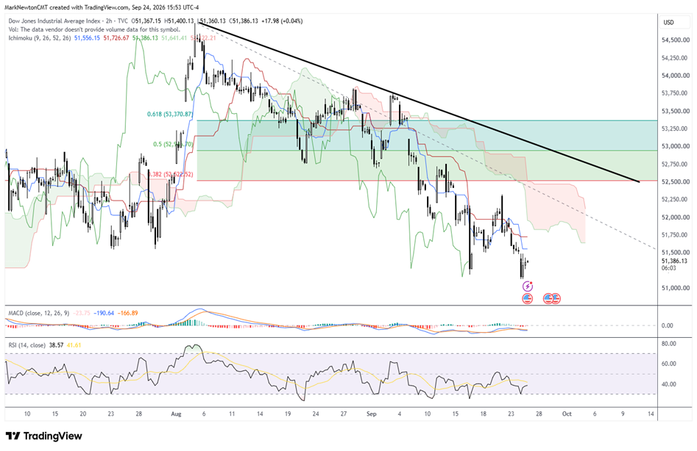The image size is (697, 451).
Task: Select the 0.618 Fibonacci level label
Action: click(170, 115)
